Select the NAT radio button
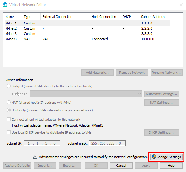Image resolution: width=186 pixels, height=172 pixels. 9,103
